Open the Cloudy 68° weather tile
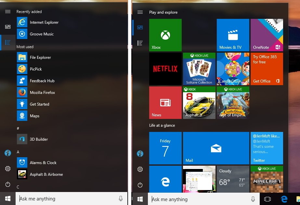Viewport: 300px width, 205px height. 233,179
